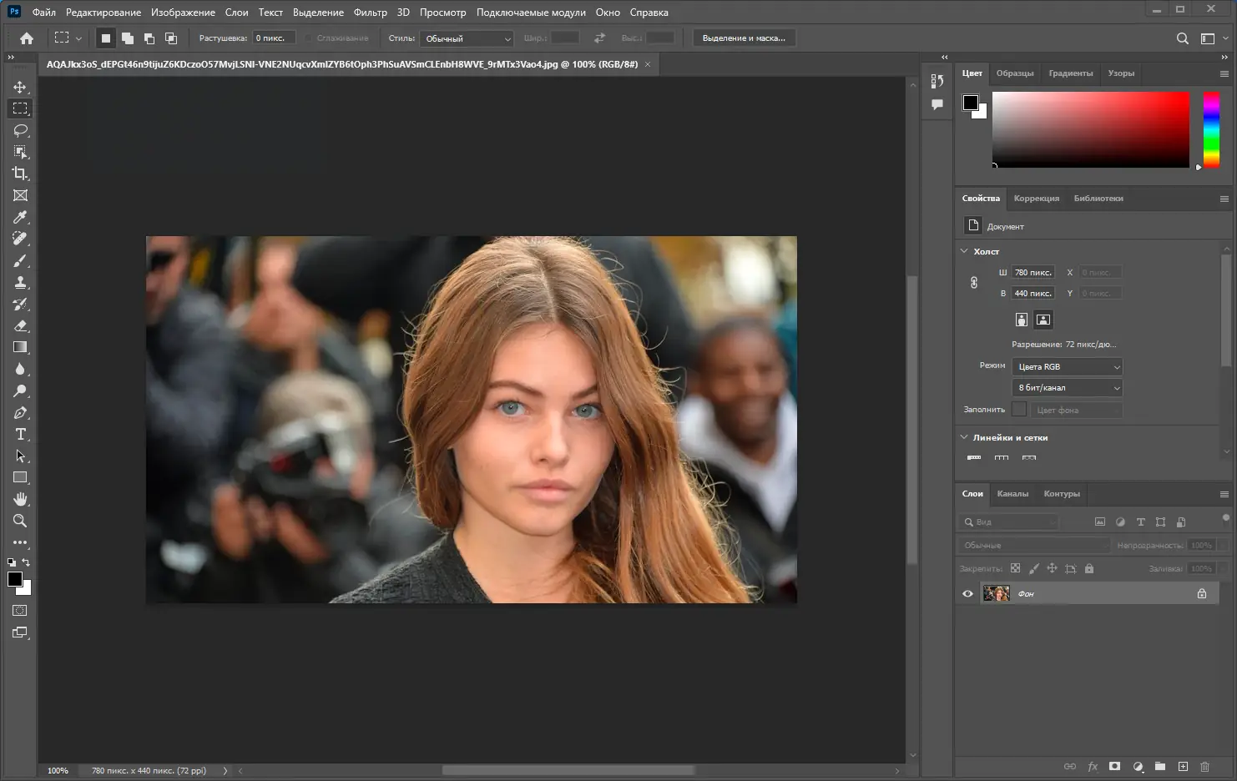Select the Lasso tool

click(20, 129)
